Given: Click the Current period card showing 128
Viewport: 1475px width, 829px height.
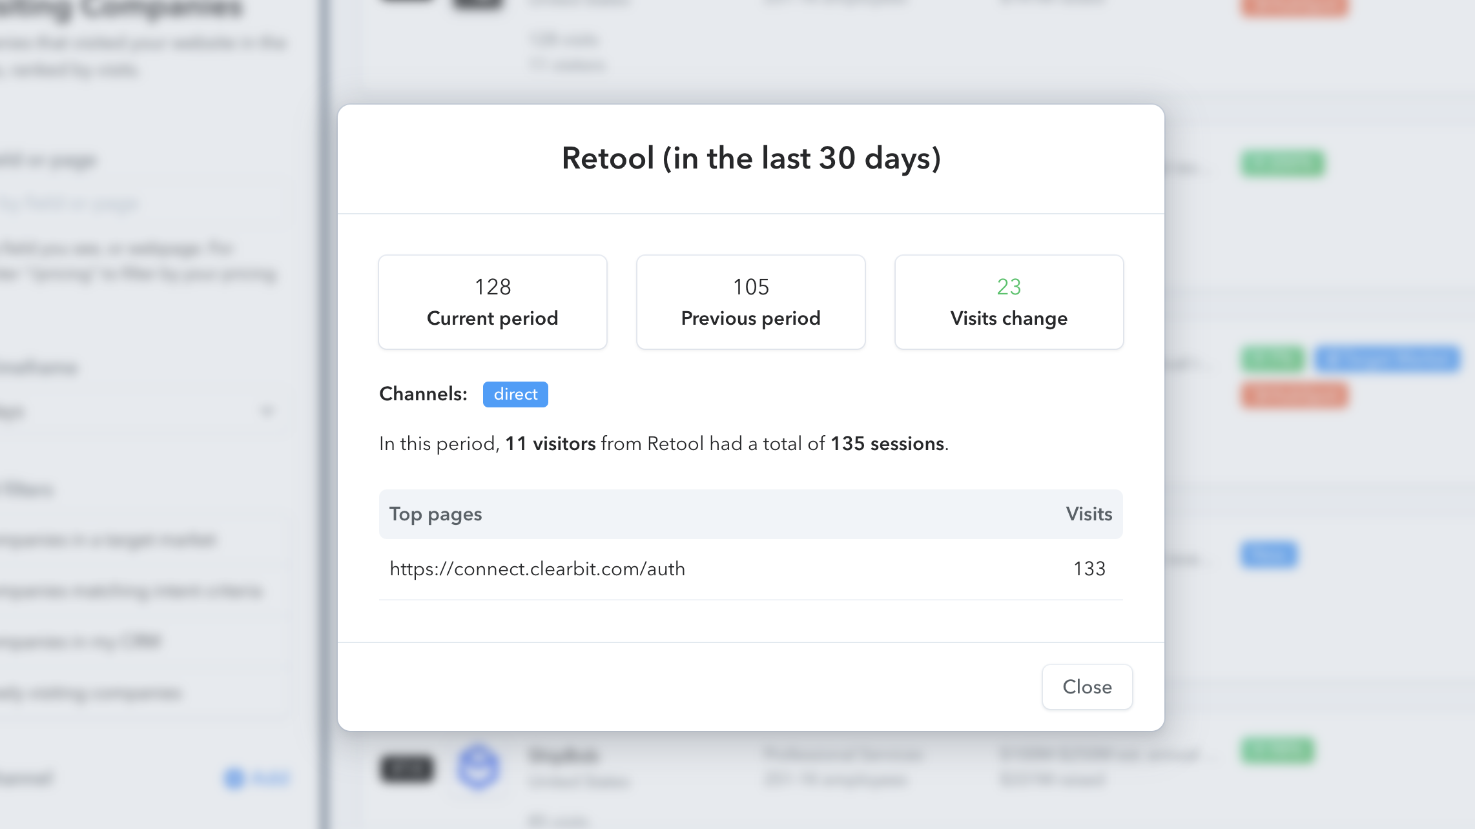Looking at the screenshot, I should click(x=493, y=302).
